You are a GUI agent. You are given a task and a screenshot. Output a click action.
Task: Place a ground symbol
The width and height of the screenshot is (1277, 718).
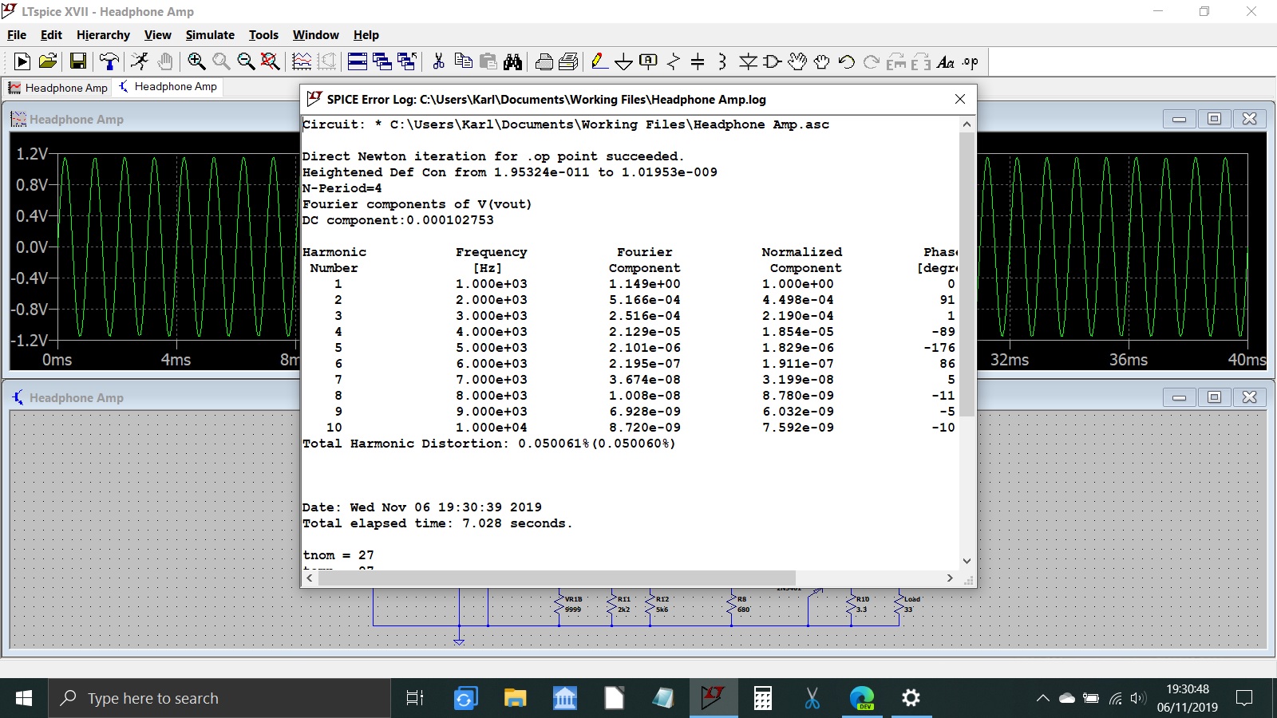point(624,61)
